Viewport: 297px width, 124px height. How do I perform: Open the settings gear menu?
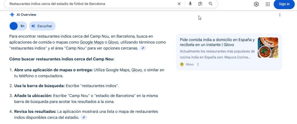tap(256, 4)
